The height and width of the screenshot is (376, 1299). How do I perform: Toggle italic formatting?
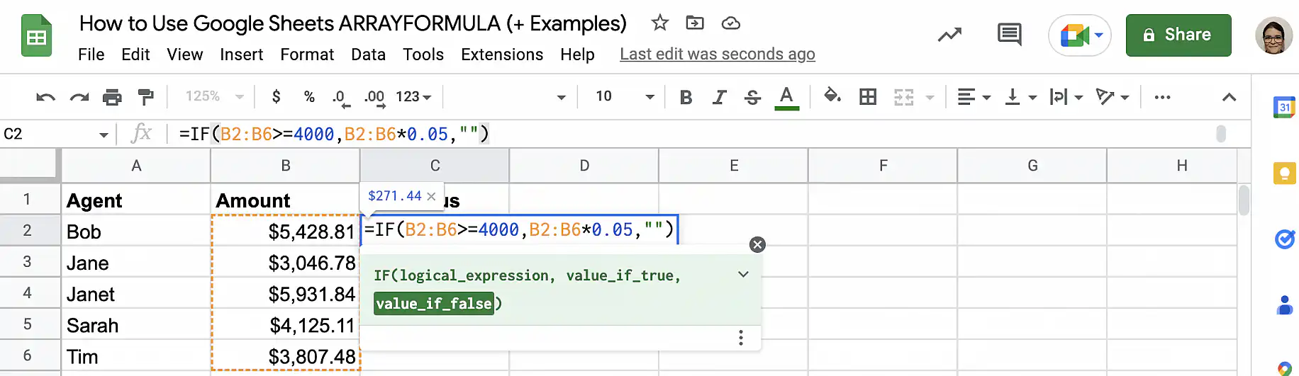coord(719,97)
